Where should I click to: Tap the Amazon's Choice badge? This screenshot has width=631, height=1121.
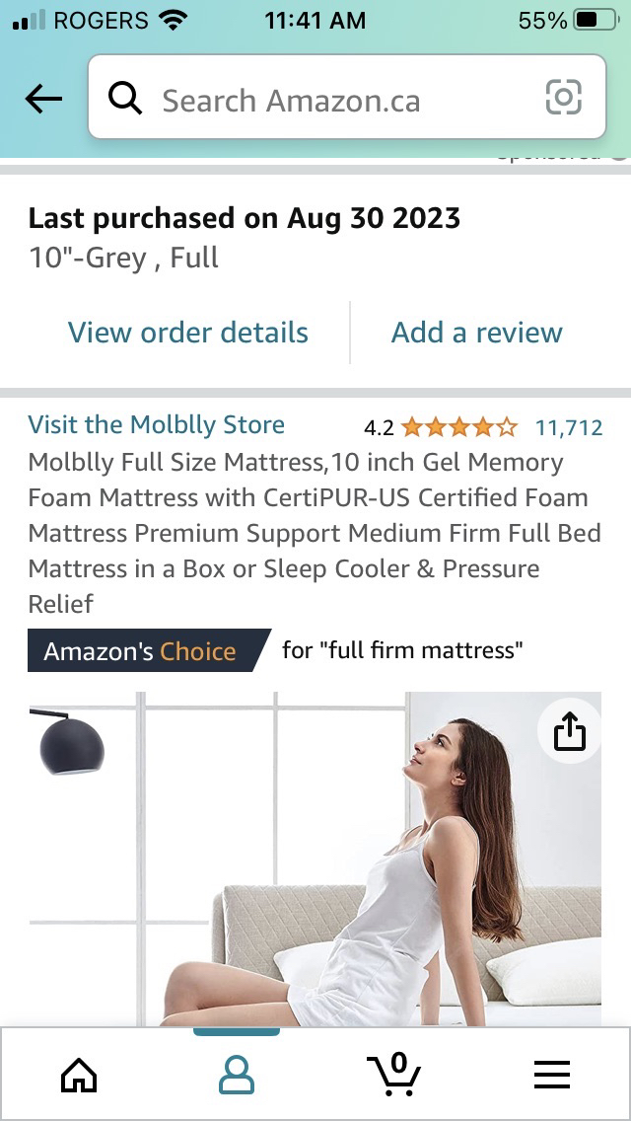click(x=149, y=650)
